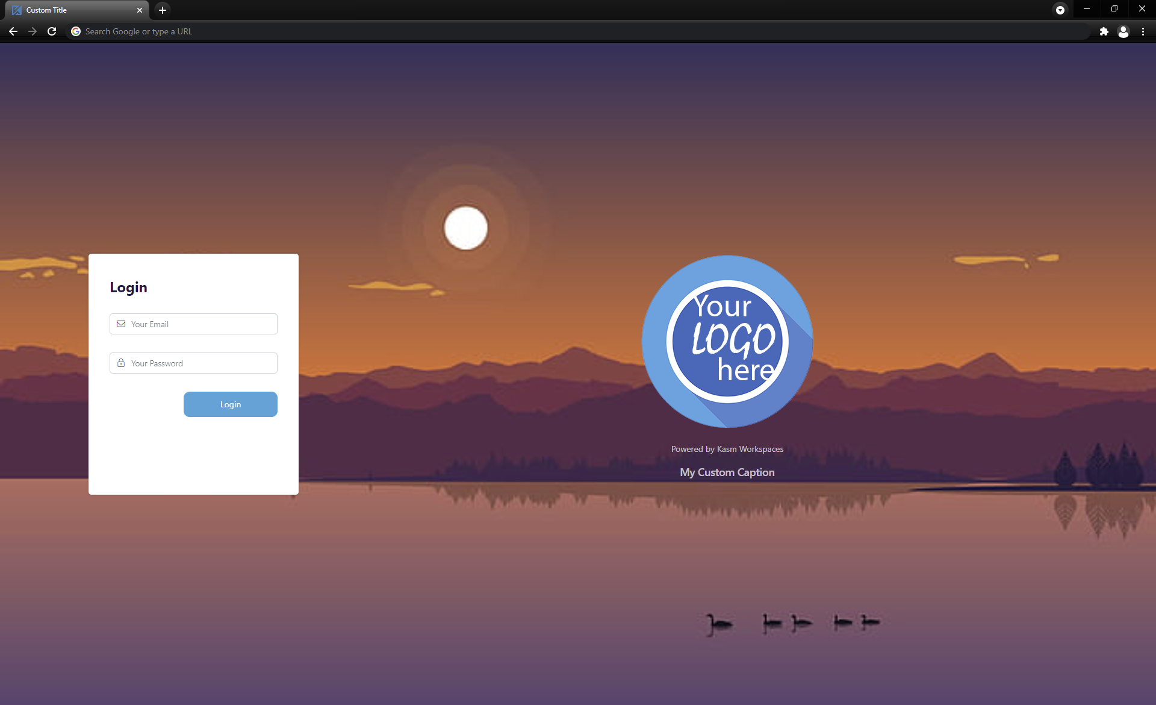Open a new tab with plus button
The height and width of the screenshot is (705, 1156).
162,10
